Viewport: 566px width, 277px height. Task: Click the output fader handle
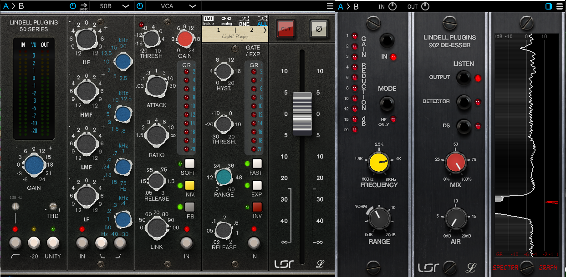click(x=302, y=114)
